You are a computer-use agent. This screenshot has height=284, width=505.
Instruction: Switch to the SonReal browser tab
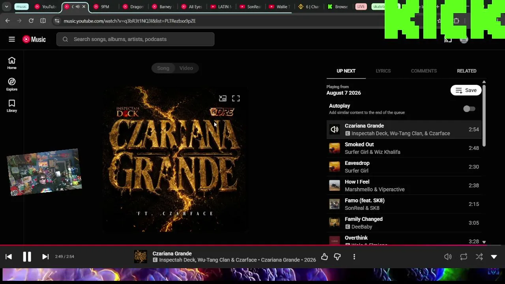(x=251, y=7)
